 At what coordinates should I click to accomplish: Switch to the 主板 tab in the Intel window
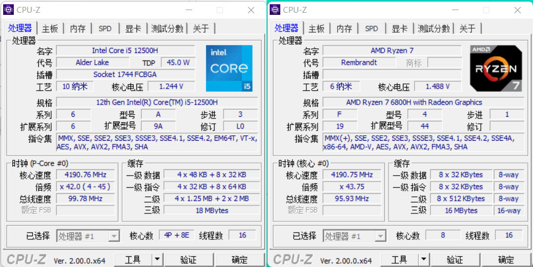50,29
